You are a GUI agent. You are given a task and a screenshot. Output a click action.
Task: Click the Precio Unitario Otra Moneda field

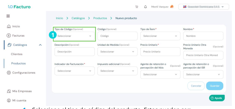(203, 55)
